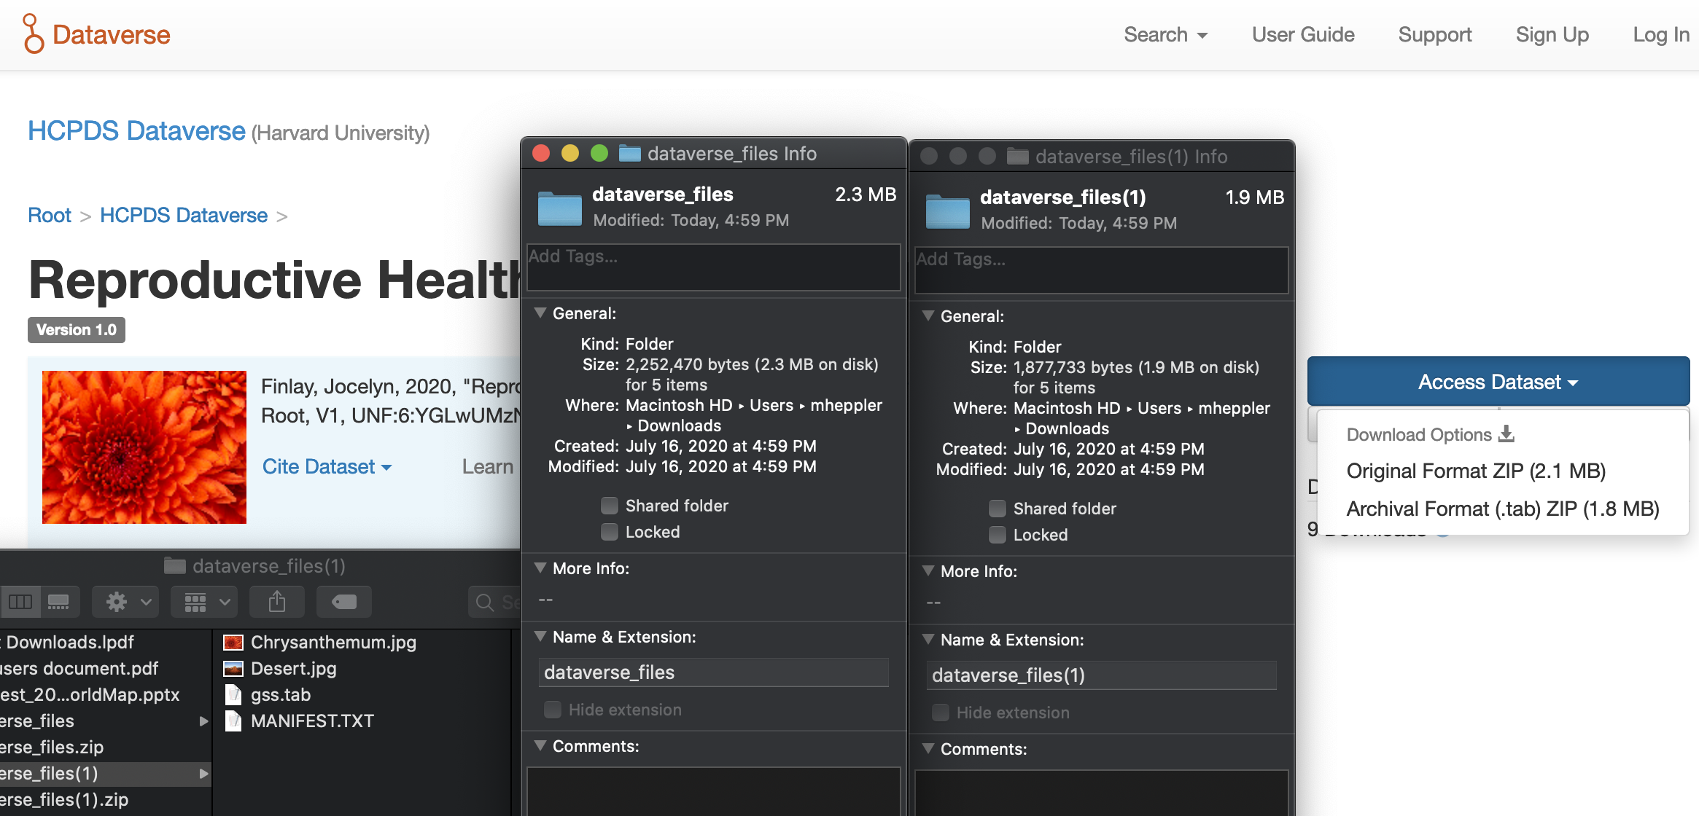This screenshot has width=1699, height=816.
Task: Click the Version 1.0 badge
Action: point(77,329)
